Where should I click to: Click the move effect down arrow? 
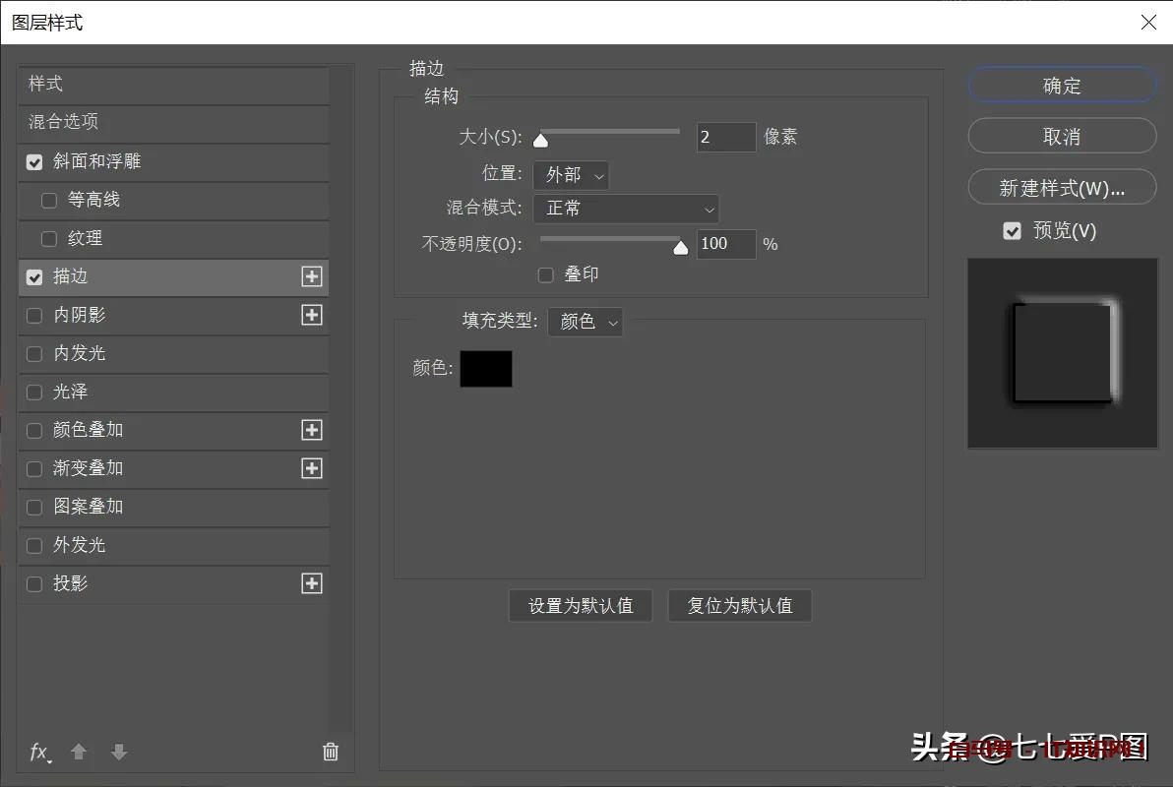coord(119,753)
